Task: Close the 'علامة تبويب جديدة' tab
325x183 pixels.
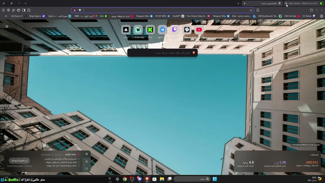Action: (x=245, y=3)
